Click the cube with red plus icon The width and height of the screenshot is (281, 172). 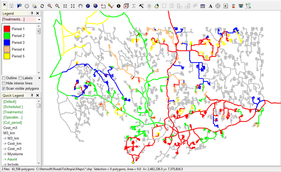(x=126, y=6)
